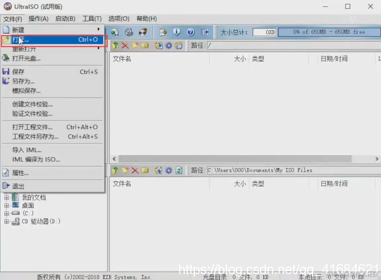Select 打开光盘... menu entry
381x280 pixels.
pos(52,58)
